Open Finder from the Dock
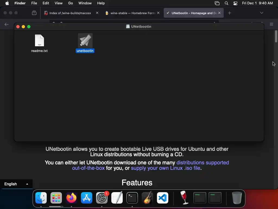This screenshot has height=209, width=278. click(x=41, y=198)
